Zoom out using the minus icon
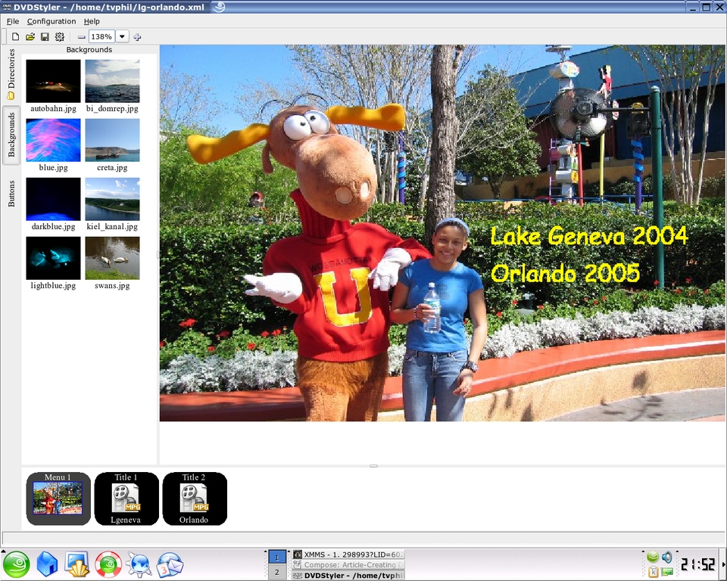 82,36
